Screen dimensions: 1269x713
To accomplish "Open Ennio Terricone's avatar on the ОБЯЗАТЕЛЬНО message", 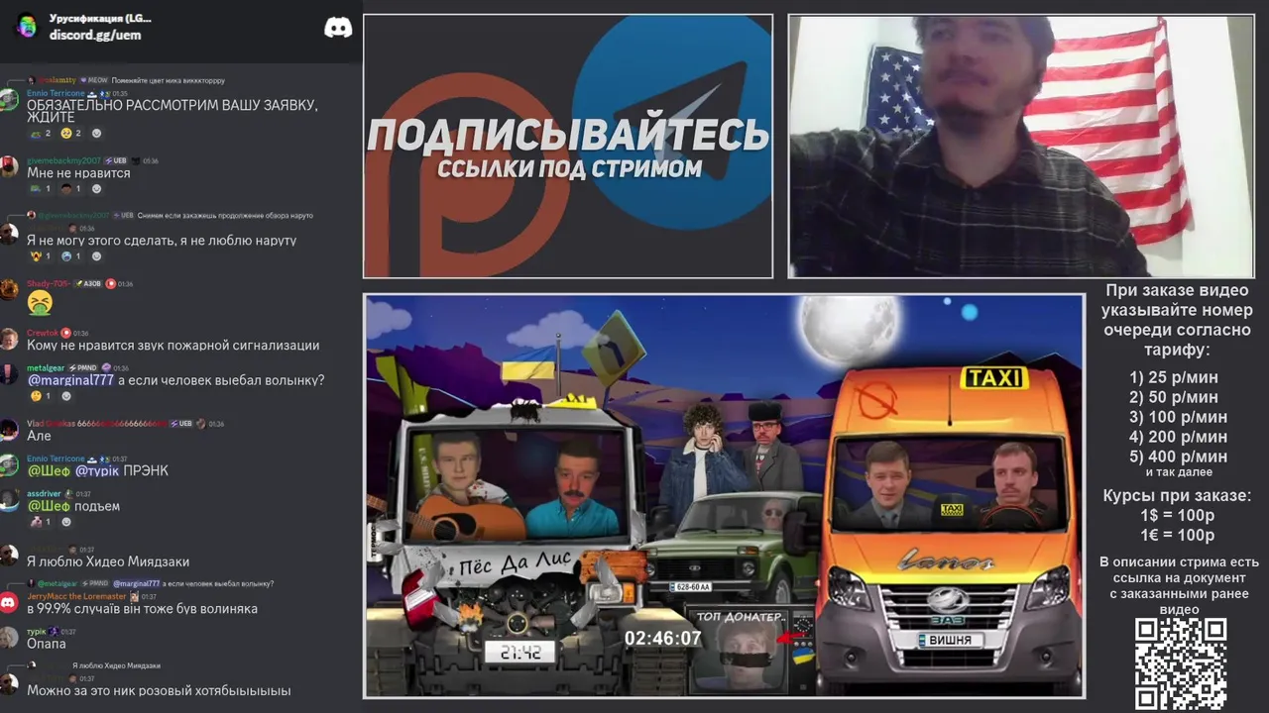I will [x=9, y=99].
